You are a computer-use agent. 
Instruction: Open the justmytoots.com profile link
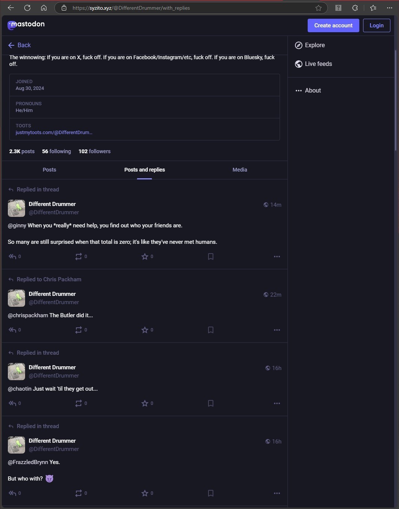[x=54, y=133]
